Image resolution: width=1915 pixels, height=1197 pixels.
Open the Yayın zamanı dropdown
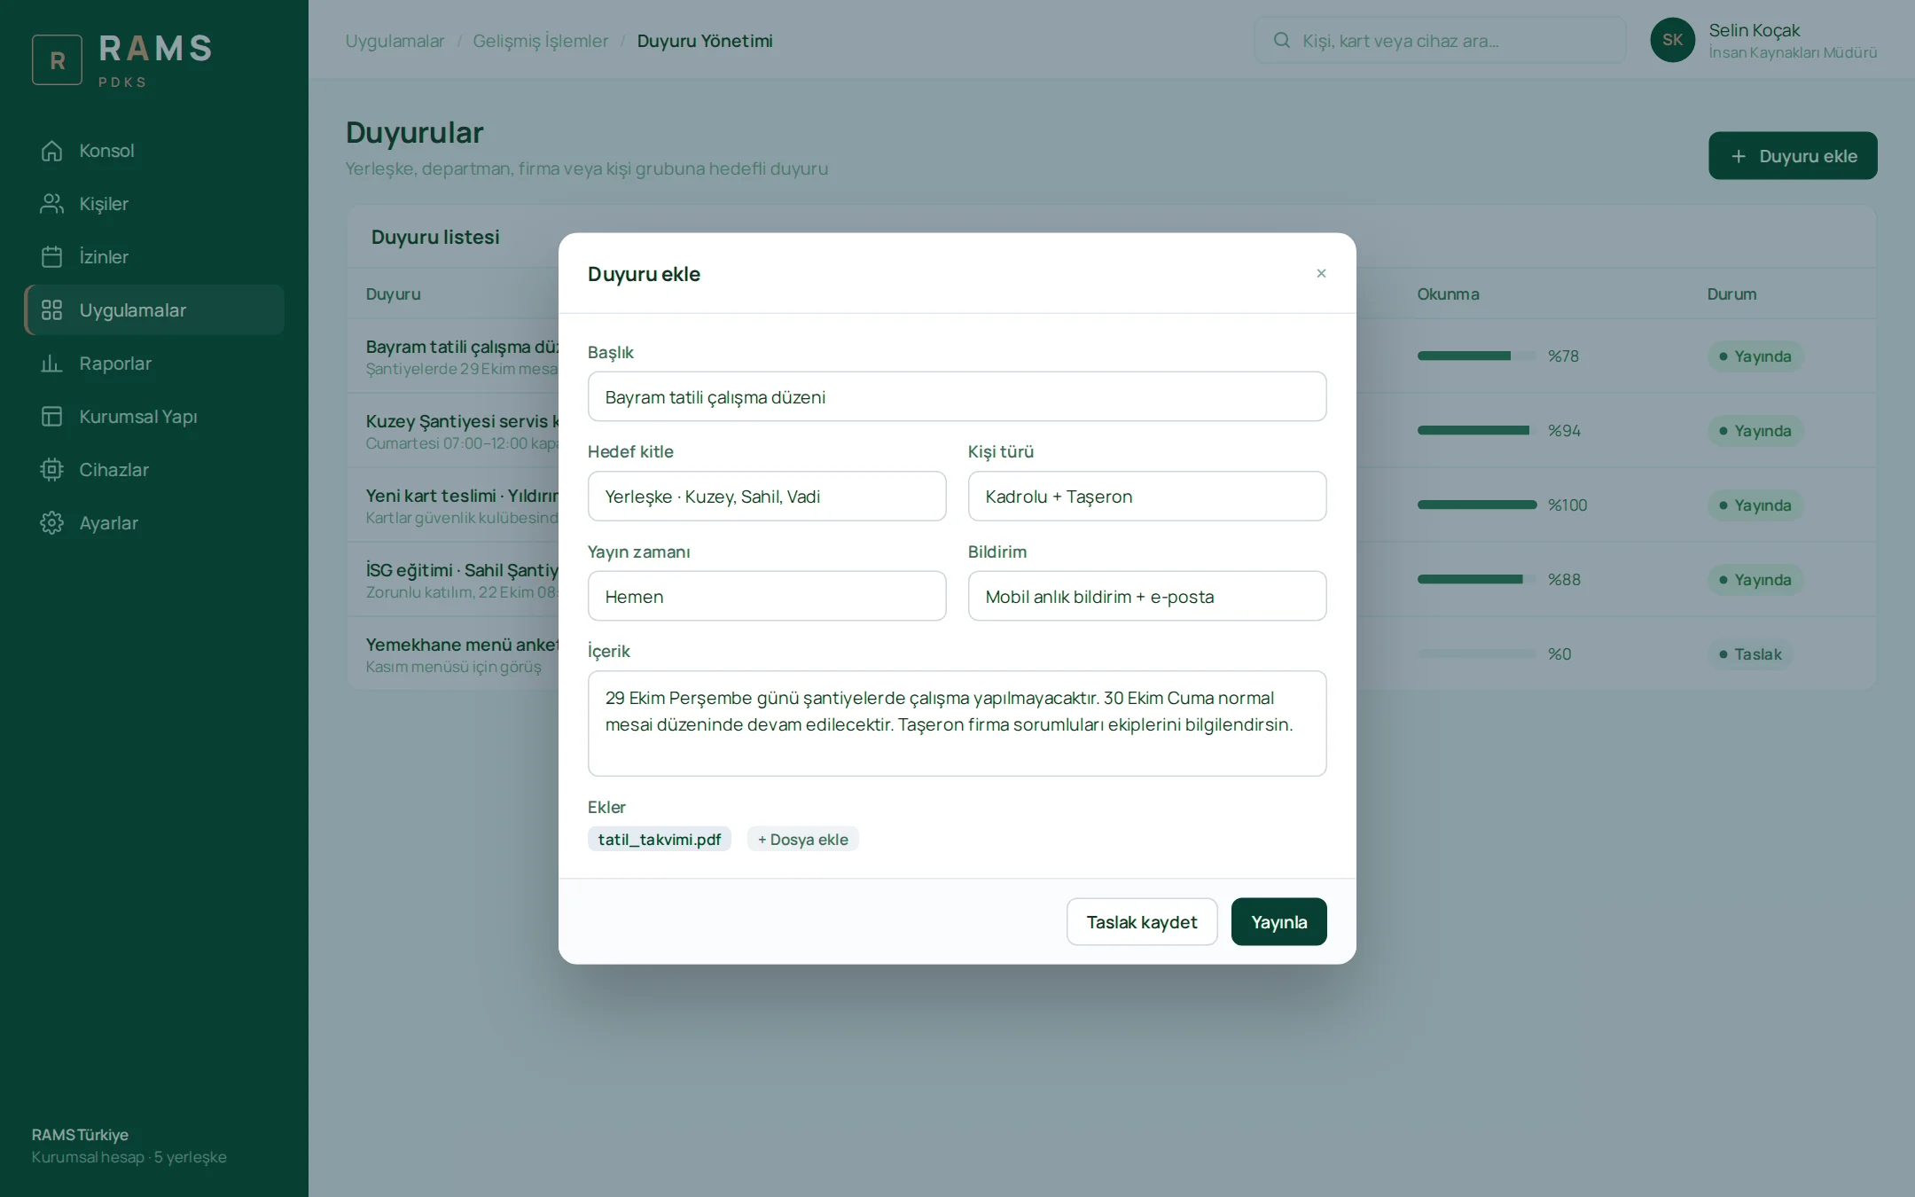click(x=767, y=596)
